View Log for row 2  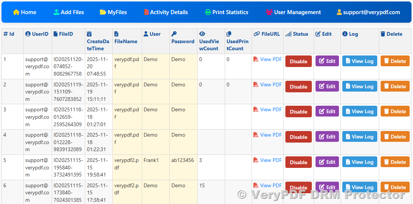[x=359, y=86]
